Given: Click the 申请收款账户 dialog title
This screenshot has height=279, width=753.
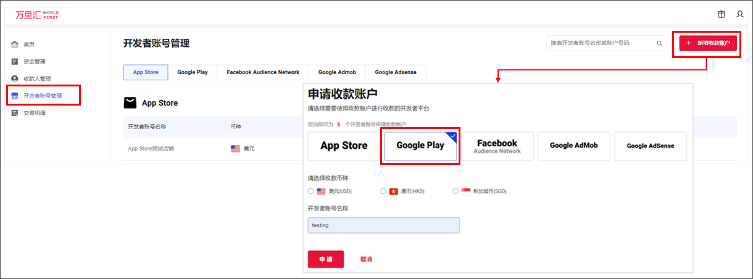Looking at the screenshot, I should click(343, 94).
